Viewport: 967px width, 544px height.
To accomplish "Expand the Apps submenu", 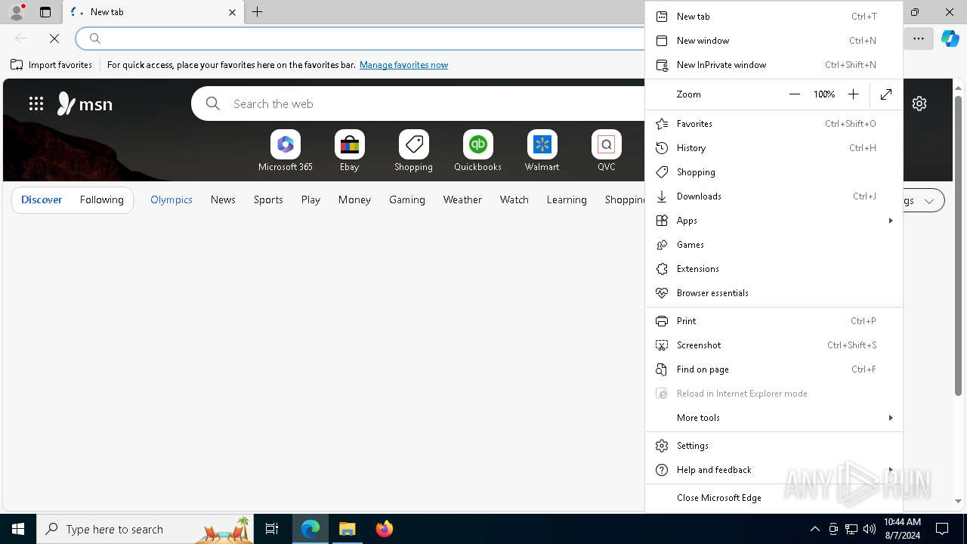I will point(774,221).
